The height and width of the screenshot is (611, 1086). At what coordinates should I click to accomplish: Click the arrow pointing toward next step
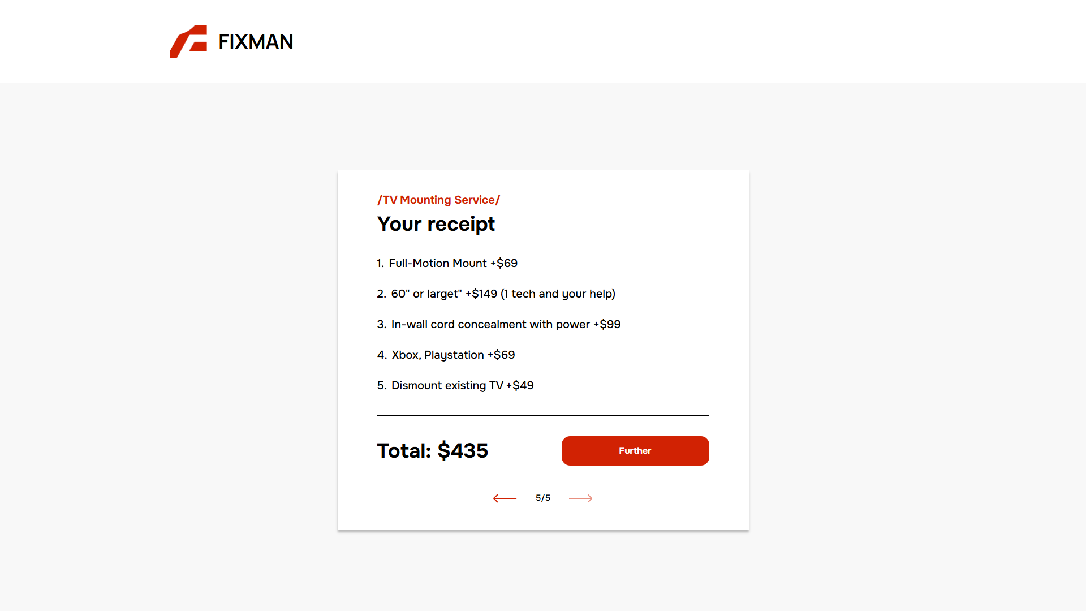pyautogui.click(x=580, y=498)
